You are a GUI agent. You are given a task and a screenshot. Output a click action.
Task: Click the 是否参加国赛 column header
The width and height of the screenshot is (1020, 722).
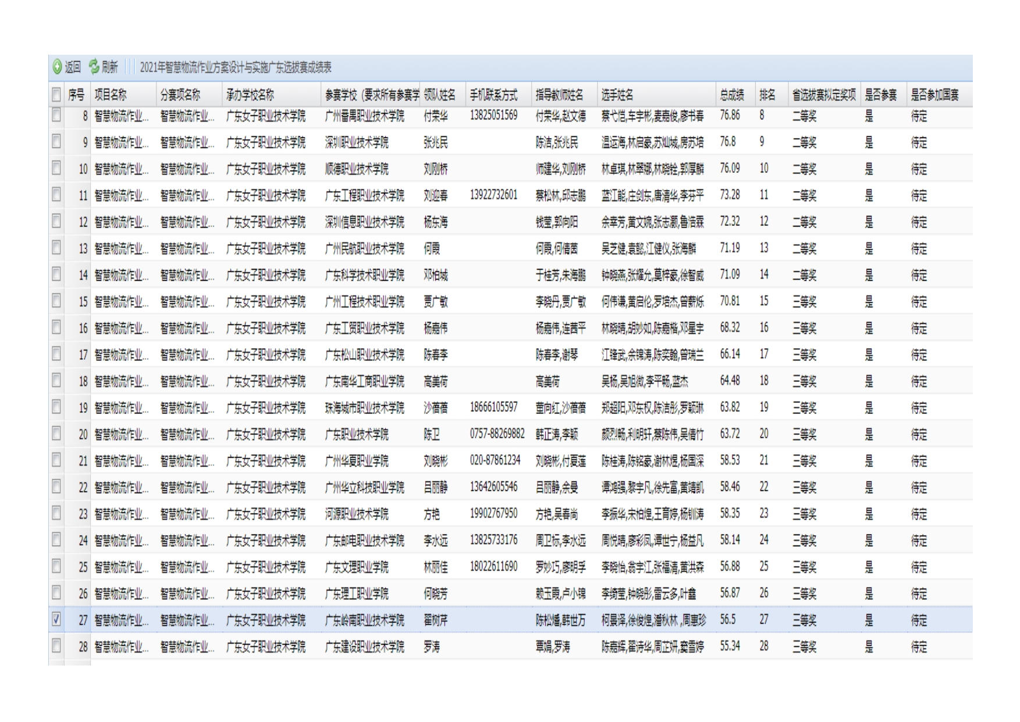[934, 95]
